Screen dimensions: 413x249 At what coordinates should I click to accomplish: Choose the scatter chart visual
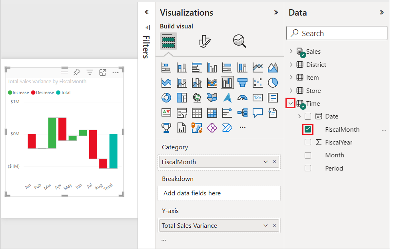click(257, 82)
